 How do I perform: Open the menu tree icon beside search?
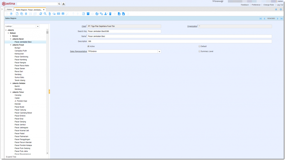(63, 4)
